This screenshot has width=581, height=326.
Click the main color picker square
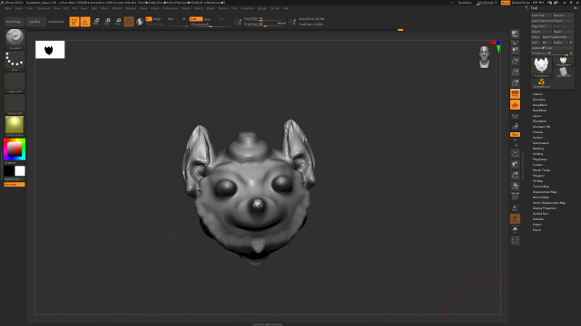point(15,149)
